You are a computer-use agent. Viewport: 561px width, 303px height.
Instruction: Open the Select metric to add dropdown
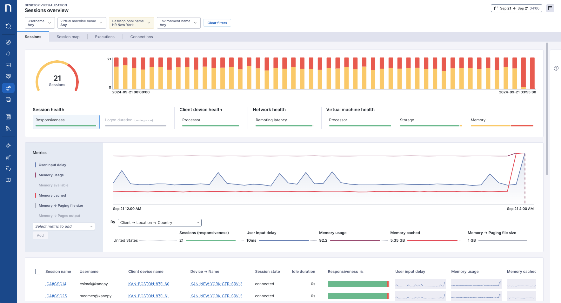pos(64,226)
